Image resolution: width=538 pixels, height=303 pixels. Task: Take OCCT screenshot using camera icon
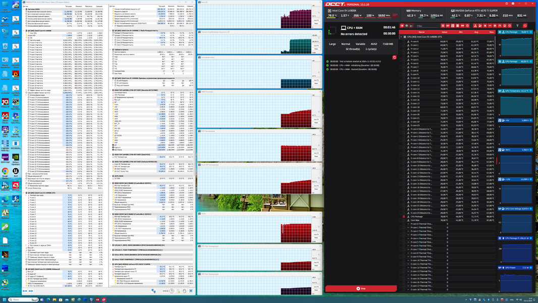point(513,4)
